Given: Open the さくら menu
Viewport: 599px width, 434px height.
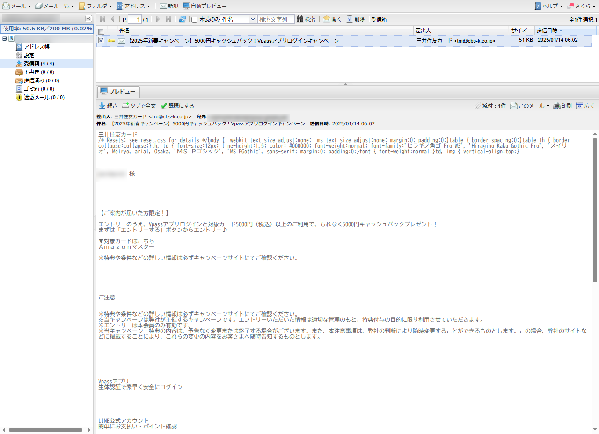Looking at the screenshot, I should [x=582, y=6].
